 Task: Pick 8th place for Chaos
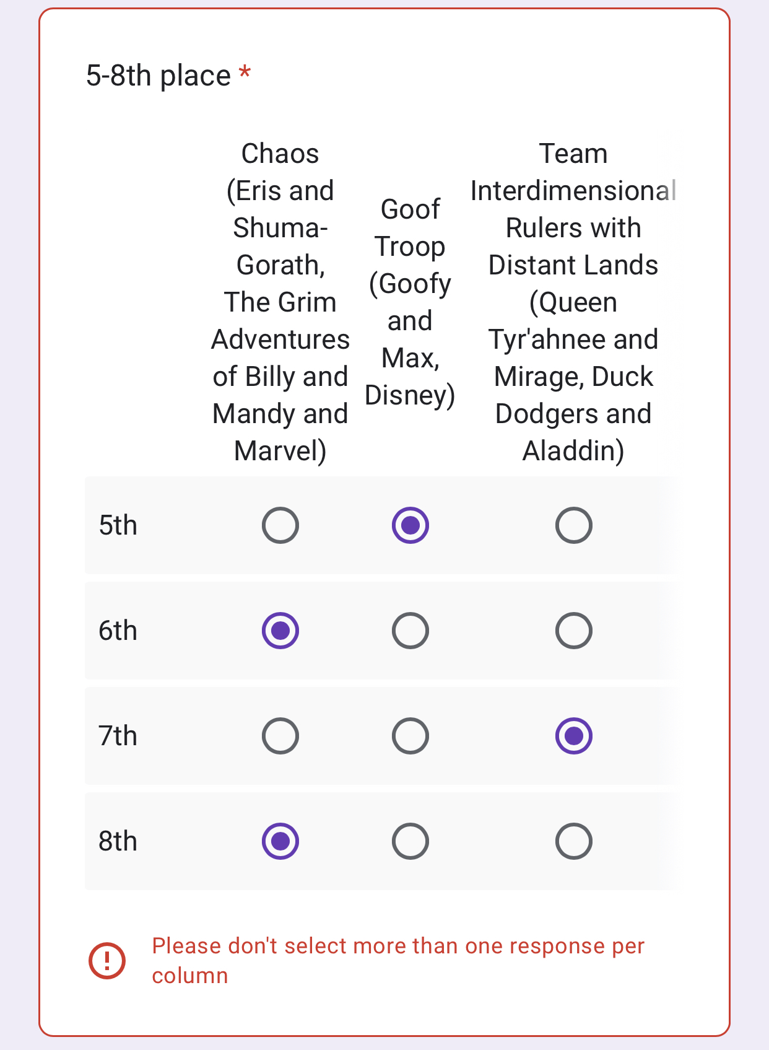click(x=280, y=841)
